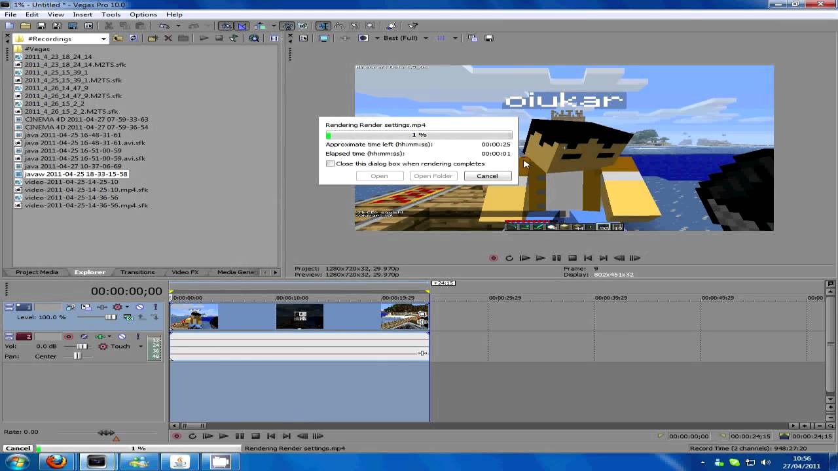Open the Options menu
838x471 pixels.
pyautogui.click(x=143, y=14)
